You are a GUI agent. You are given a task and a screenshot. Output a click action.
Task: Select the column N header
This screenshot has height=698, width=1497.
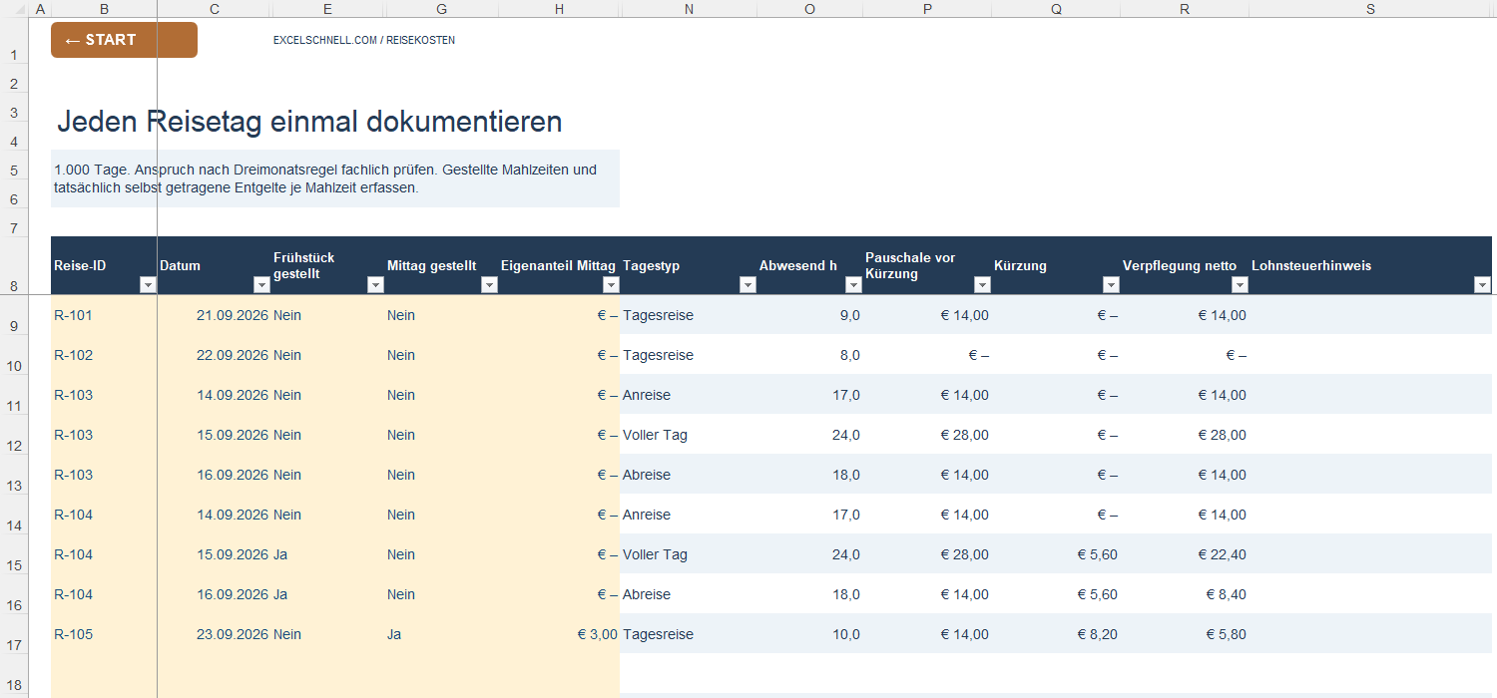pos(689,9)
